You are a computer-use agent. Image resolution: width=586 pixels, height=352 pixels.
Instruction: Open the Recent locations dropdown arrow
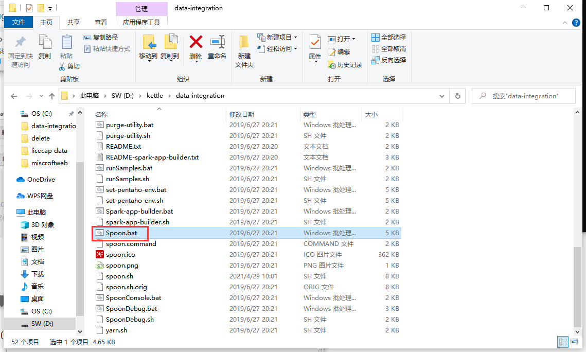click(x=41, y=96)
